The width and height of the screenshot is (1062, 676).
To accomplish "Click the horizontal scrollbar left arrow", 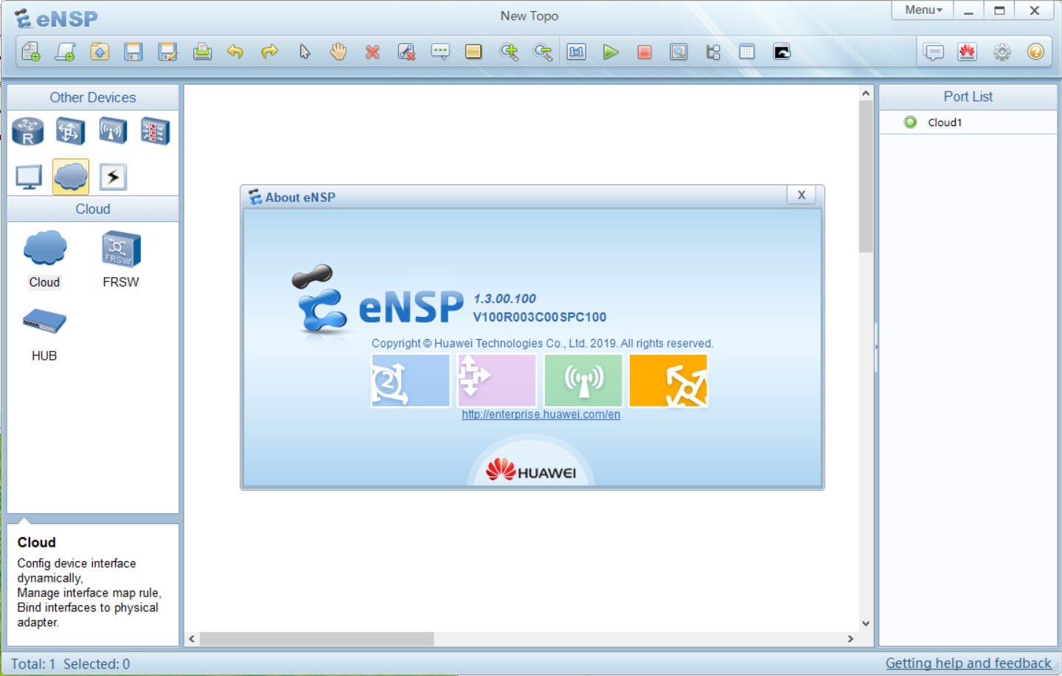I will [192, 639].
